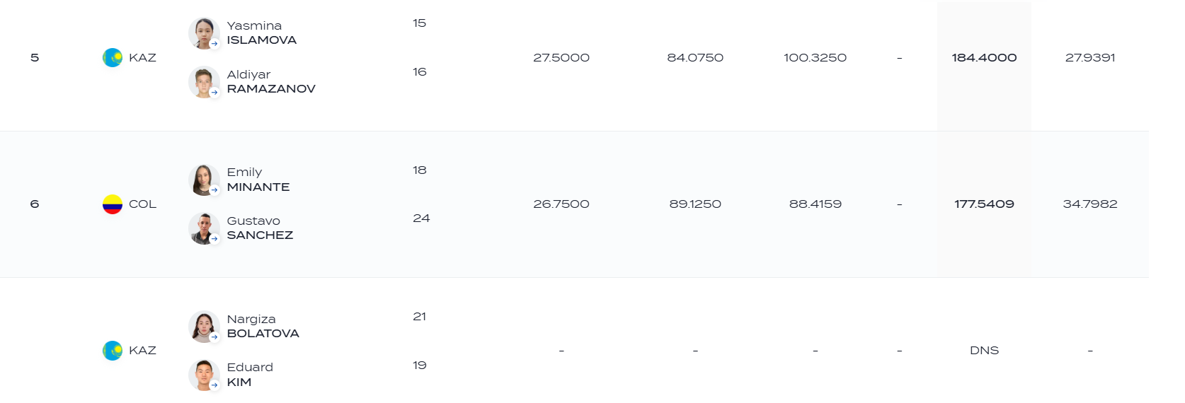Open Yasmina Islamova's athlete photo
1185x403 pixels.
pyautogui.click(x=204, y=33)
